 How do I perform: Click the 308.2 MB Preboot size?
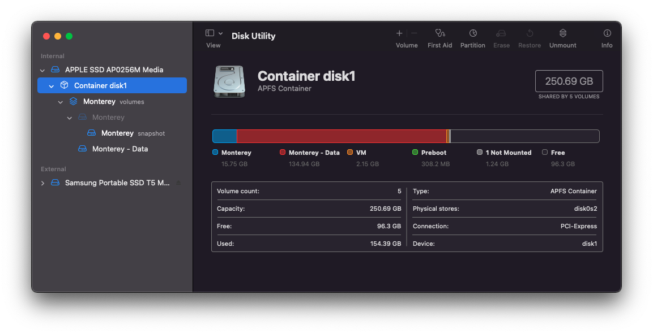point(436,164)
